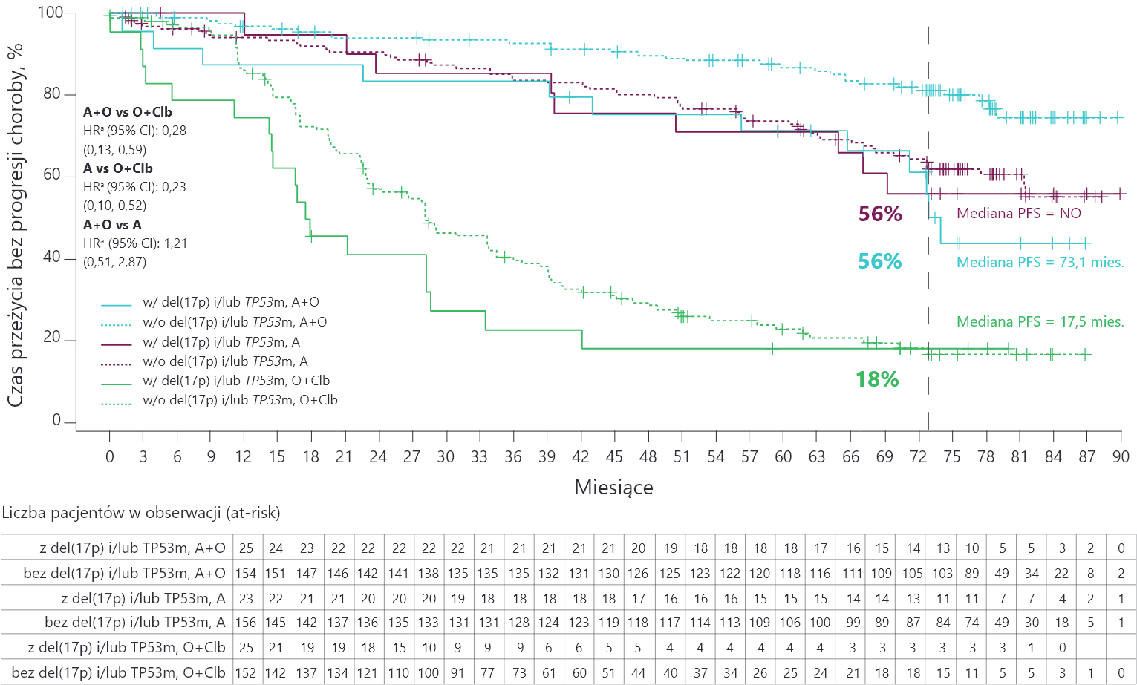Select legend label 'w/ del(17p) i/lub TP53m, O+Clb'
This screenshot has width=1137, height=685.
[235, 381]
